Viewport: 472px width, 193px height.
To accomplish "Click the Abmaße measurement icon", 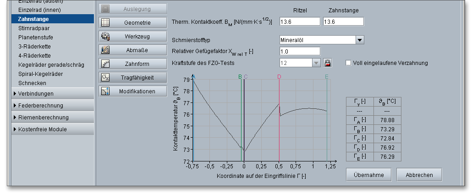I will click(105, 50).
